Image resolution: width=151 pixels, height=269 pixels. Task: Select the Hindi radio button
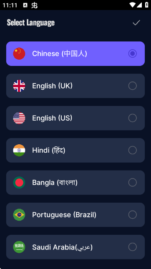133,150
